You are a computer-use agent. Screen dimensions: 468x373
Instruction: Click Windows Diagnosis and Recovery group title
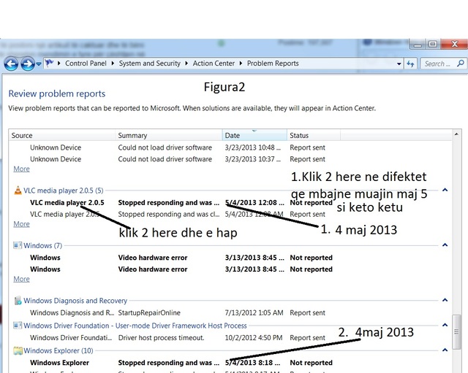pyautogui.click(x=75, y=301)
